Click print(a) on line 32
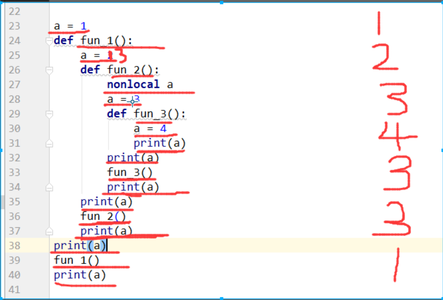443x300 pixels. (x=133, y=158)
